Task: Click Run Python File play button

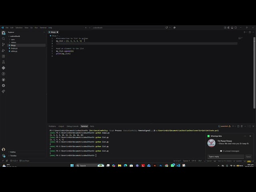Action: (x=244, y=32)
